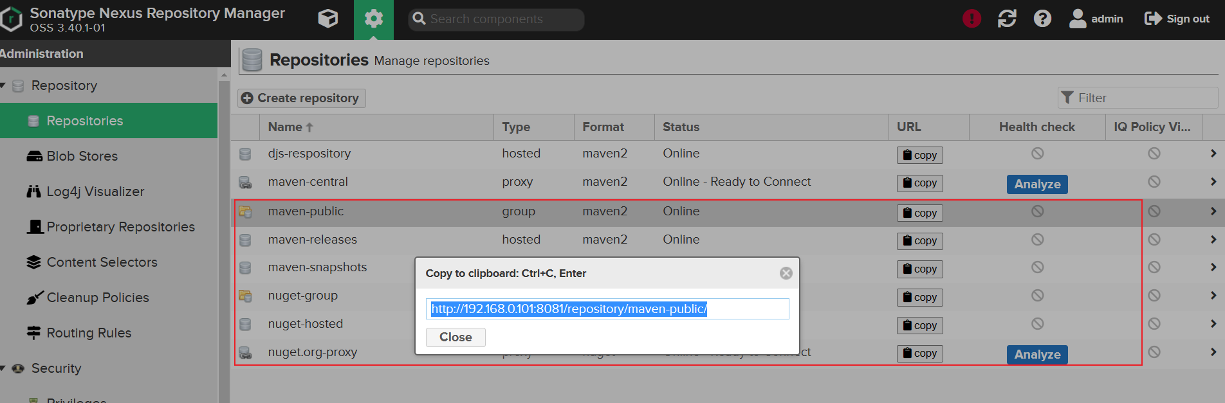Image resolution: width=1225 pixels, height=403 pixels.
Task: Click the nuget-hosted repository icon
Action: 245,325
